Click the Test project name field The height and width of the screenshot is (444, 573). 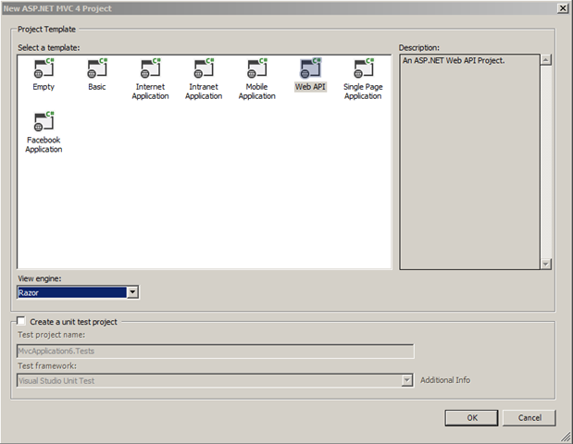point(216,351)
